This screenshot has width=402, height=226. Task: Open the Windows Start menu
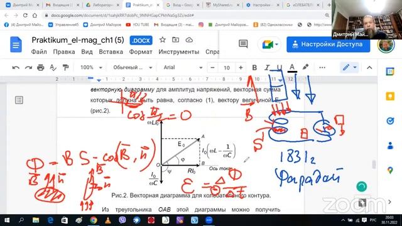coord(7,220)
